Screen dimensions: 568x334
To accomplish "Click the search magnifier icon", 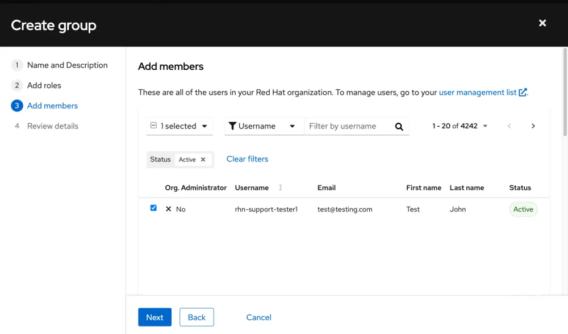I will click(x=399, y=127).
